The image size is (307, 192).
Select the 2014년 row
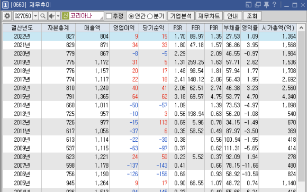[150, 105]
